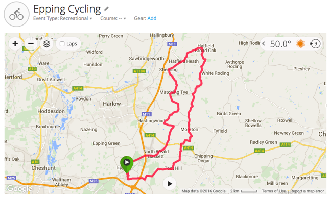Add gear via the Add link
The image size is (327, 199).
tap(152, 18)
